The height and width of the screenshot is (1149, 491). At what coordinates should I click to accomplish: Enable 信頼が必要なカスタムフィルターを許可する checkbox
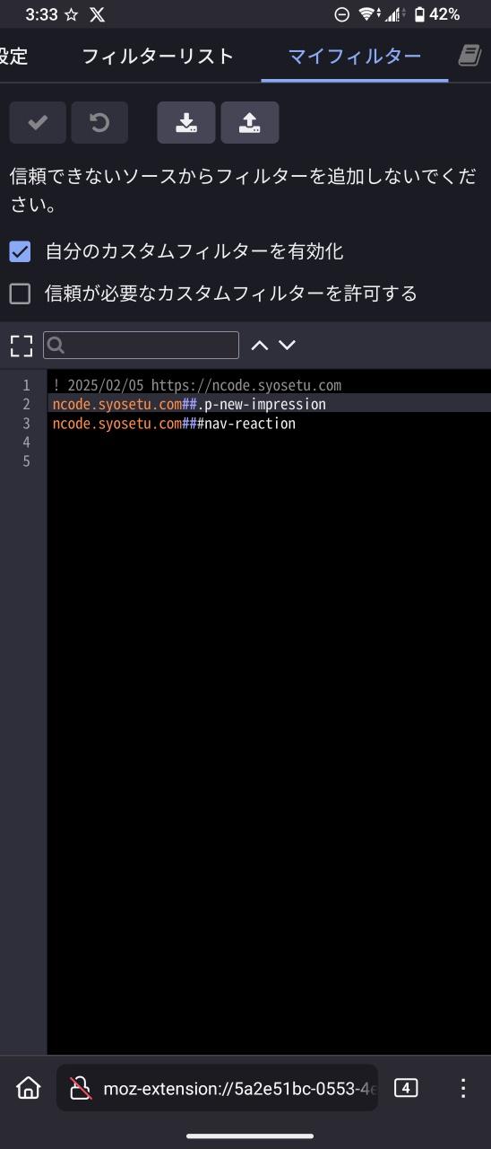[x=20, y=294]
